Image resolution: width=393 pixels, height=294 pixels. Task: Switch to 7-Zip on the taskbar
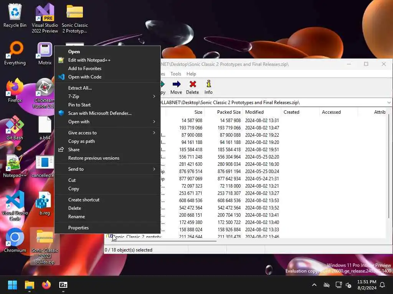63,285
